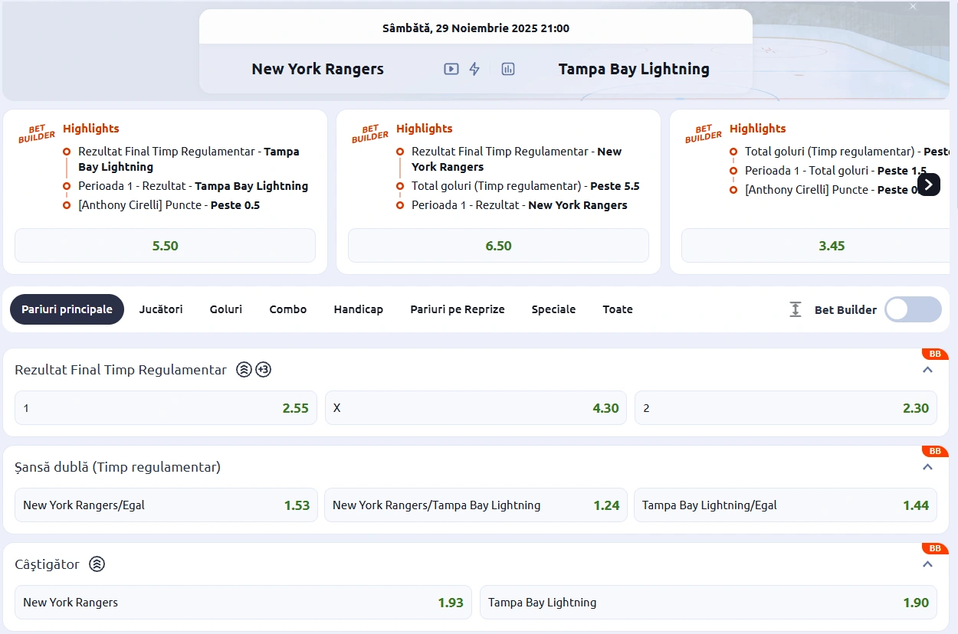Enable the Bet Builder toggle switch

[912, 309]
